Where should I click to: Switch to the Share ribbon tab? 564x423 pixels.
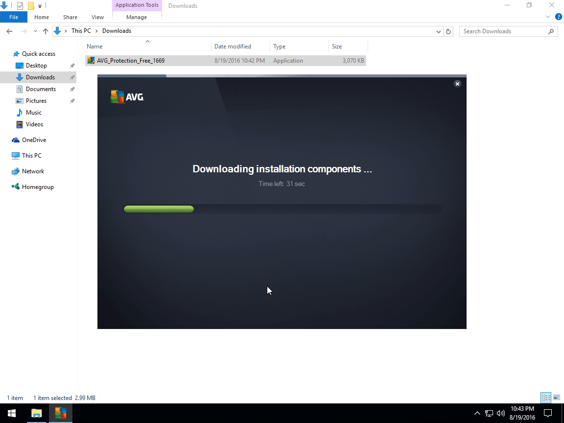tap(70, 17)
